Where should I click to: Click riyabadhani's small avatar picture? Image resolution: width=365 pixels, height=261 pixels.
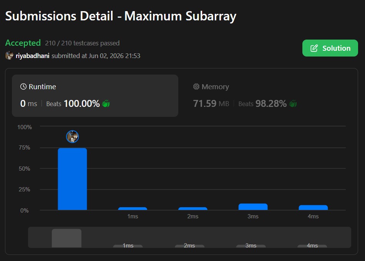coord(9,55)
